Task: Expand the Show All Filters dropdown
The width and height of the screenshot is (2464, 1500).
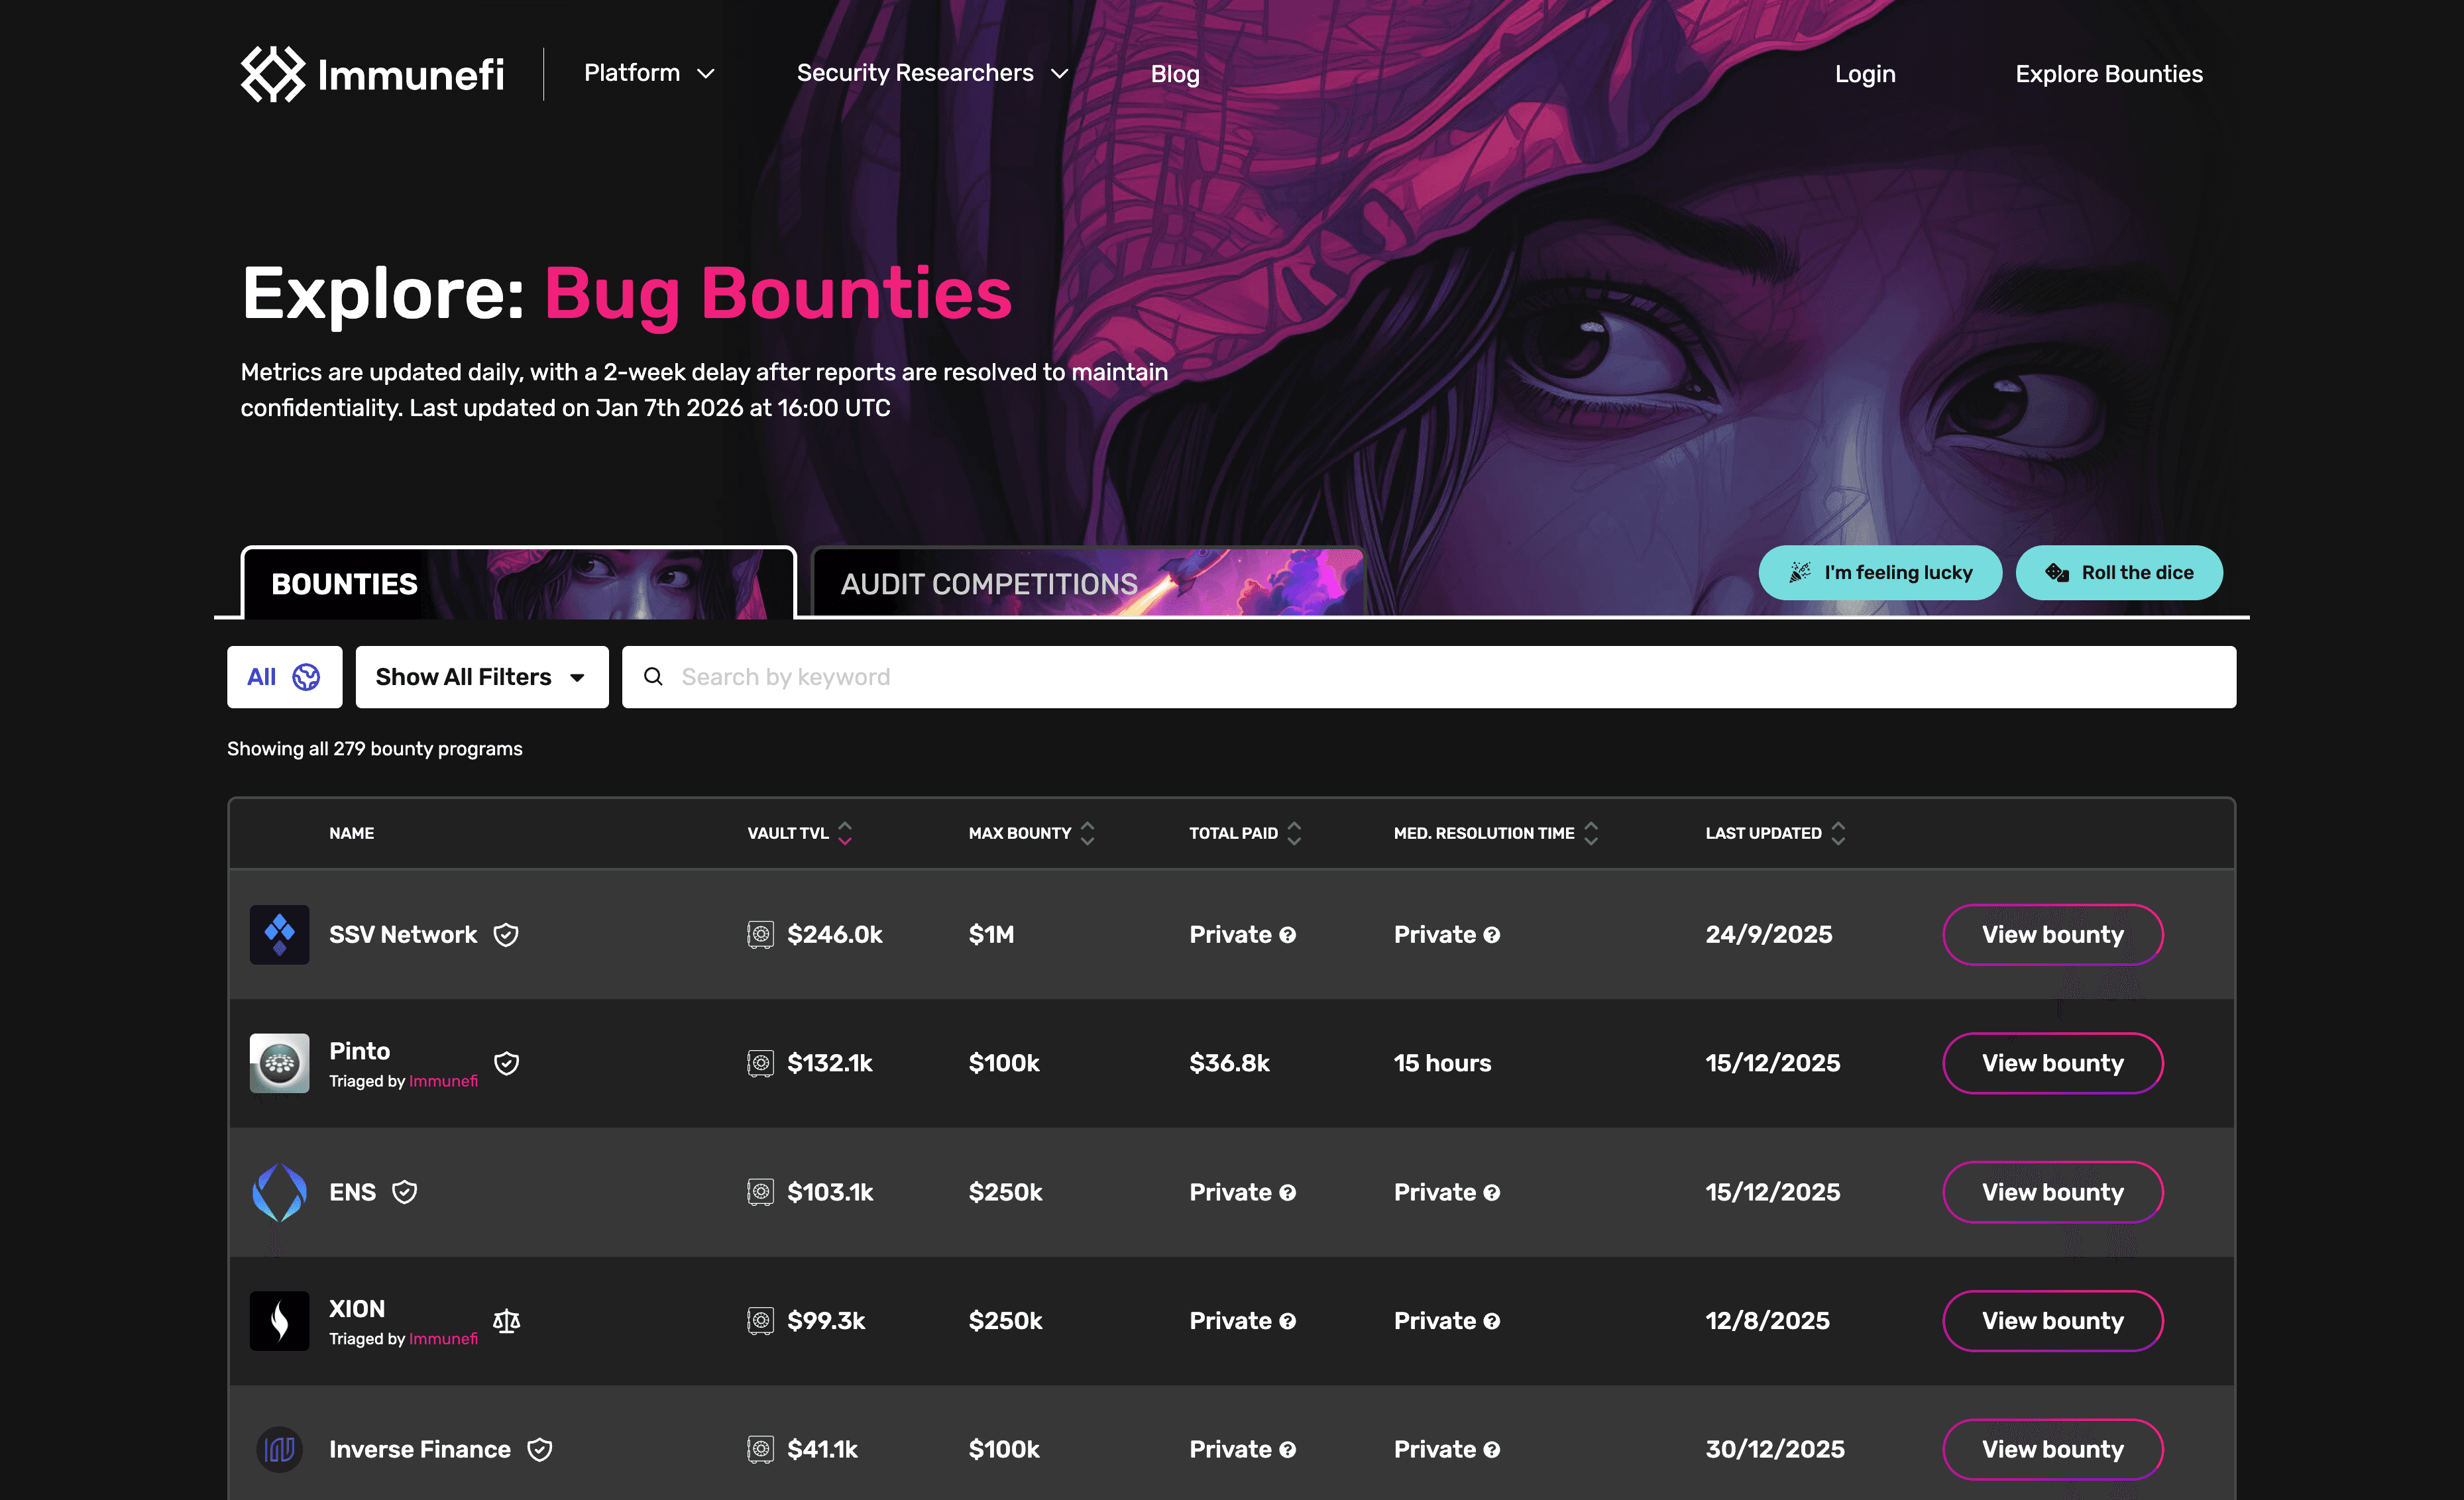Action: pos(481,677)
